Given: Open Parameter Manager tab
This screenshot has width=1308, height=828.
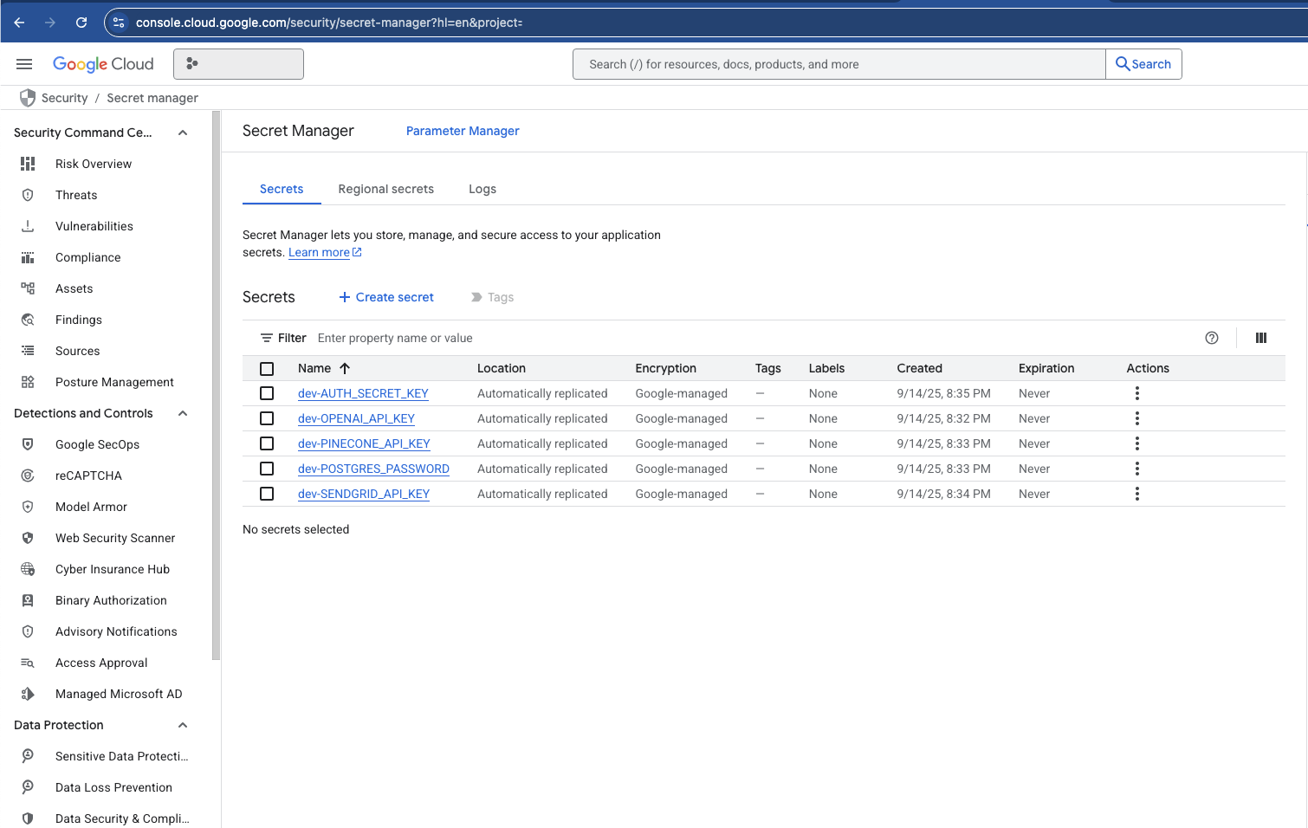Looking at the screenshot, I should tap(463, 131).
